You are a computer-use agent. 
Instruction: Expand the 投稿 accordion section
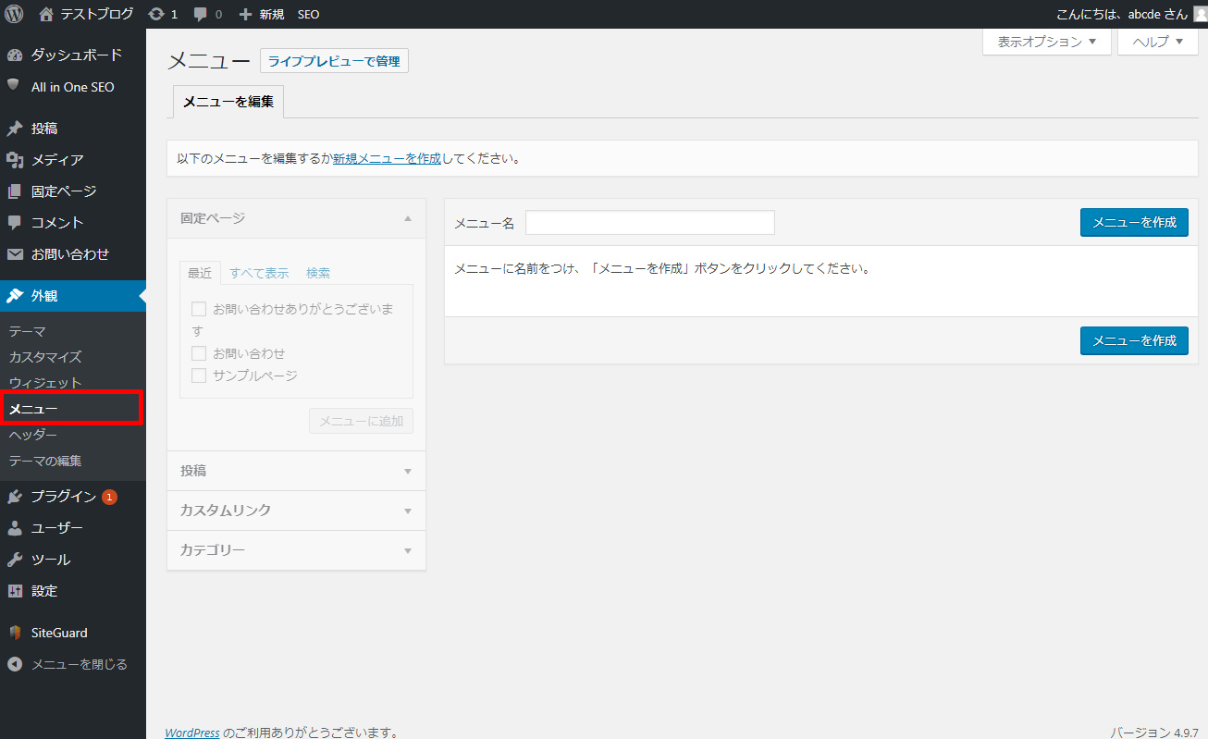tap(296, 471)
